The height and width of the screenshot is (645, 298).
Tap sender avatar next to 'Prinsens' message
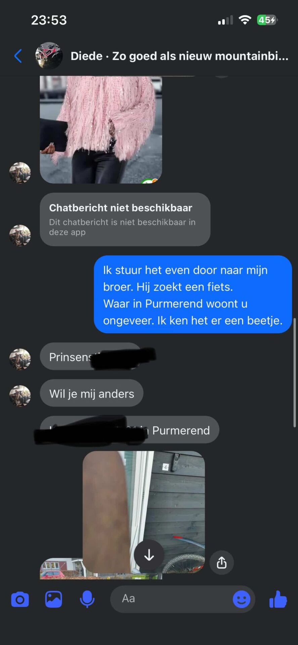point(20,359)
